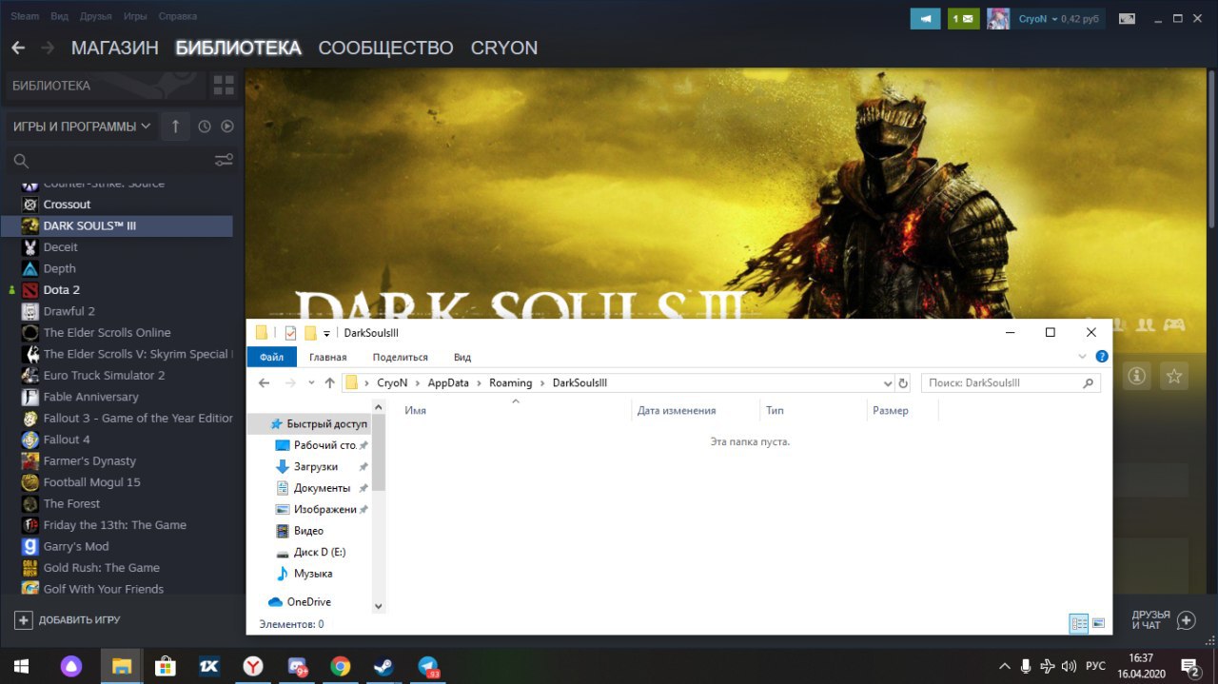The image size is (1218, 684).
Task: Open the Игры menu in Steam
Action: tap(135, 16)
